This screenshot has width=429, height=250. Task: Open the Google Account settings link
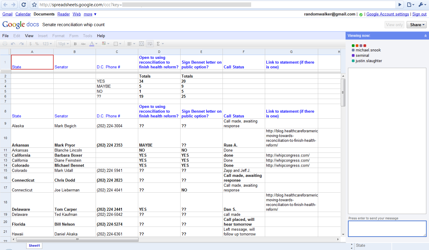click(387, 14)
